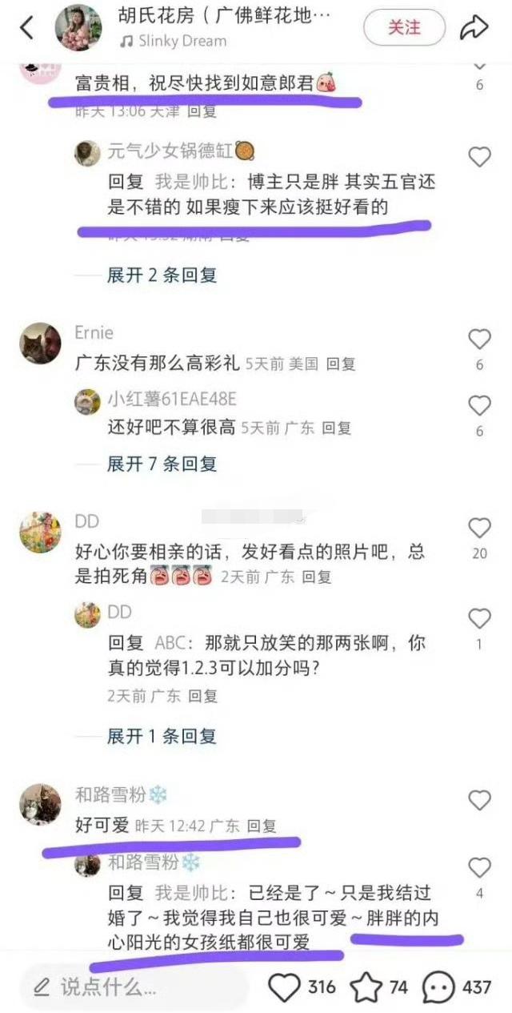Go back with the top-left arrow
The height and width of the screenshot is (1013, 512).
coord(27,27)
